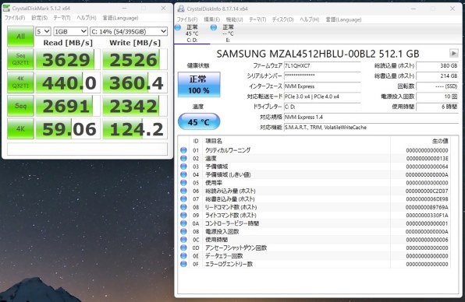Open the test count dropdown showing 5
This screenshot has height=302, width=465.
[43, 31]
